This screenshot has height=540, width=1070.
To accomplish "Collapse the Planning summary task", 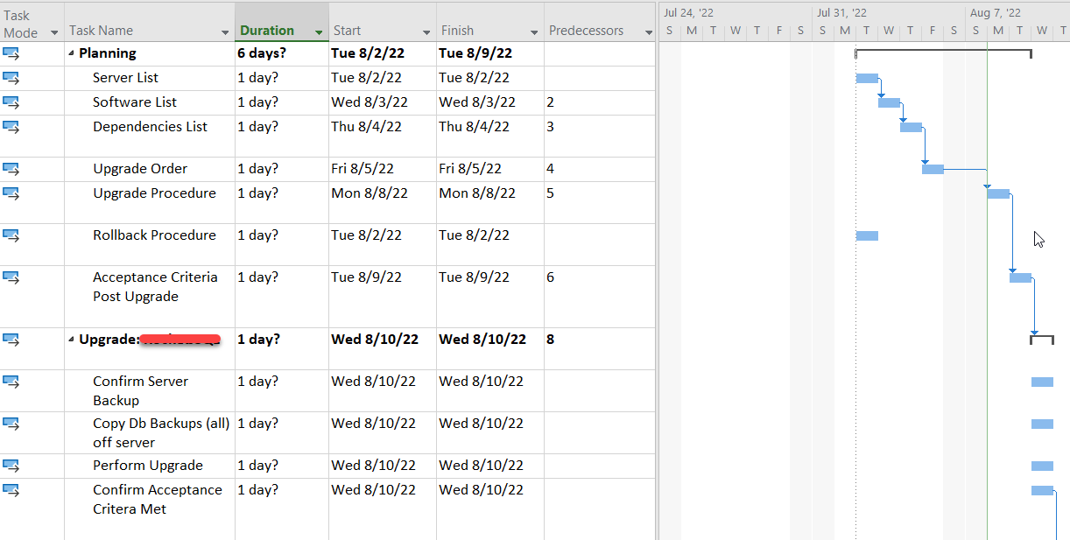I will [x=72, y=53].
